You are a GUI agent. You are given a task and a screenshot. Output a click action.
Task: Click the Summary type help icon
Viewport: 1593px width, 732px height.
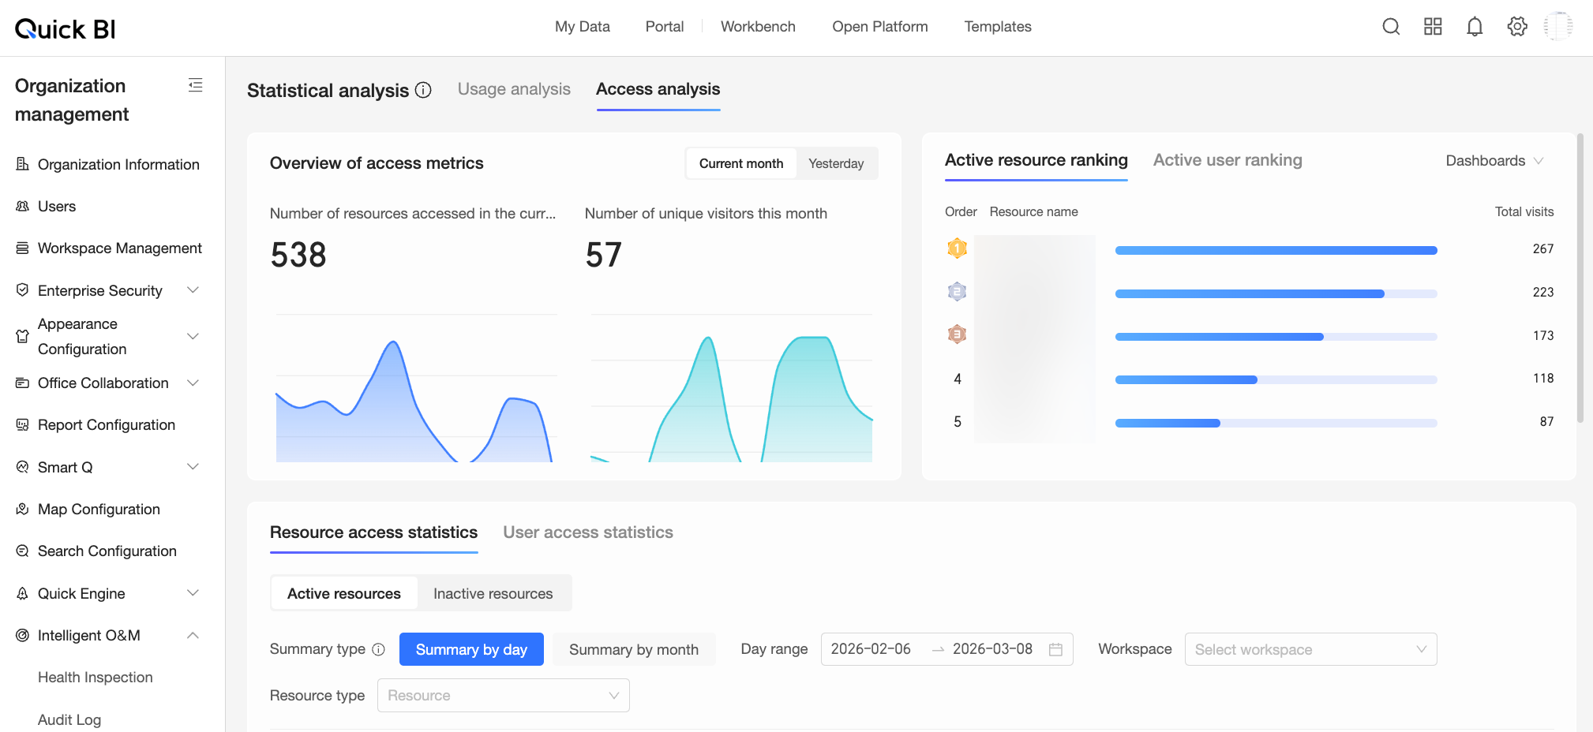(379, 649)
